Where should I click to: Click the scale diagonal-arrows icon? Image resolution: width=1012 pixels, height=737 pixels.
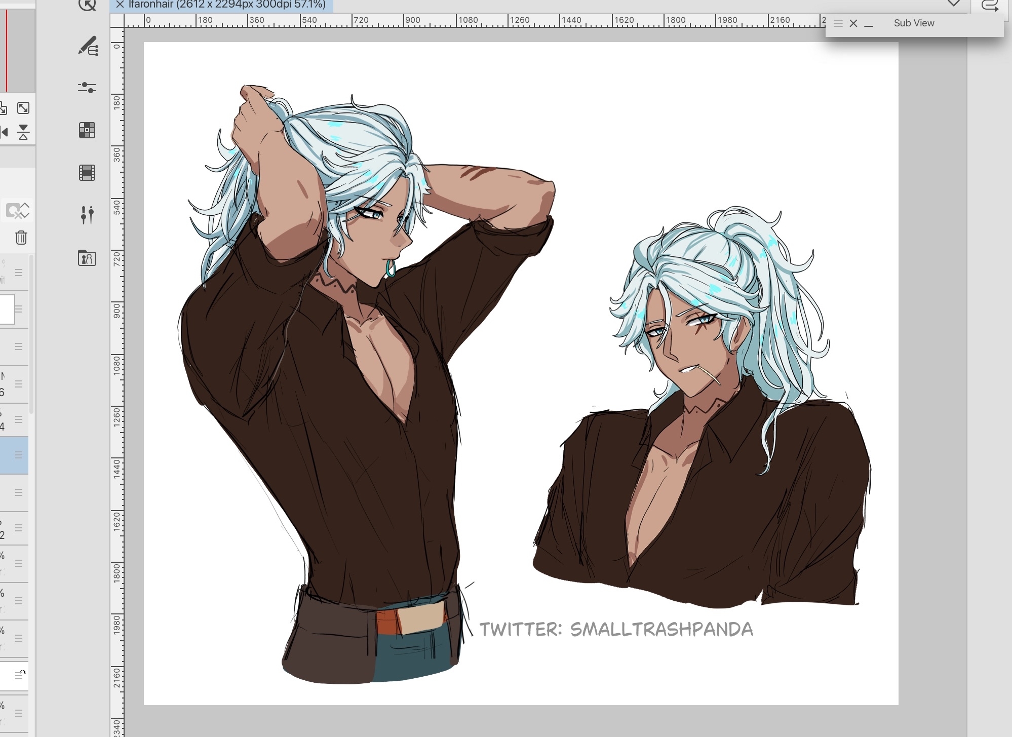23,108
